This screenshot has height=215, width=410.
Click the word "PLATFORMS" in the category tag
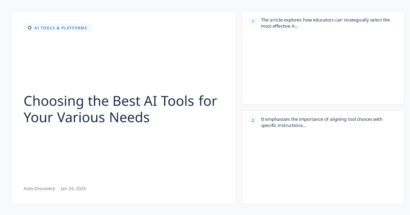[x=74, y=28]
